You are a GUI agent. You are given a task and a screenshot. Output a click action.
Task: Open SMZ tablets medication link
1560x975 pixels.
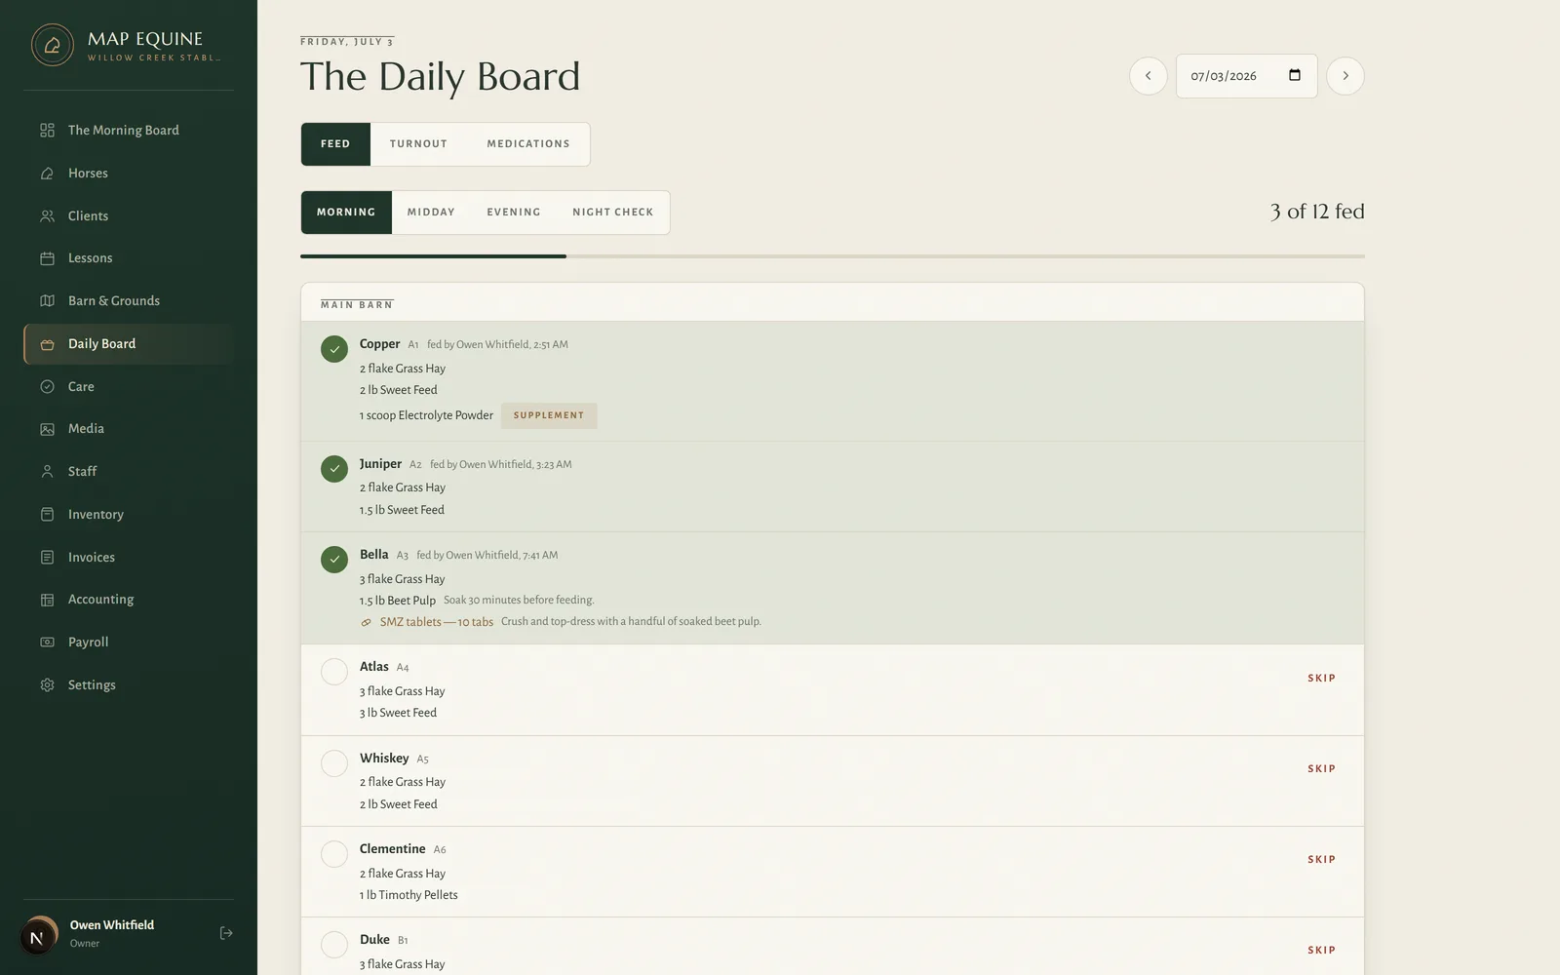click(436, 622)
